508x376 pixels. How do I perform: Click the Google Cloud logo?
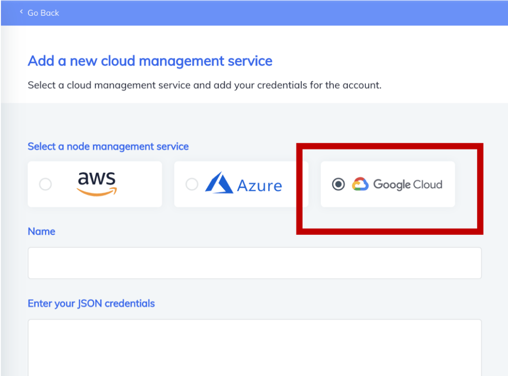pyautogui.click(x=398, y=184)
